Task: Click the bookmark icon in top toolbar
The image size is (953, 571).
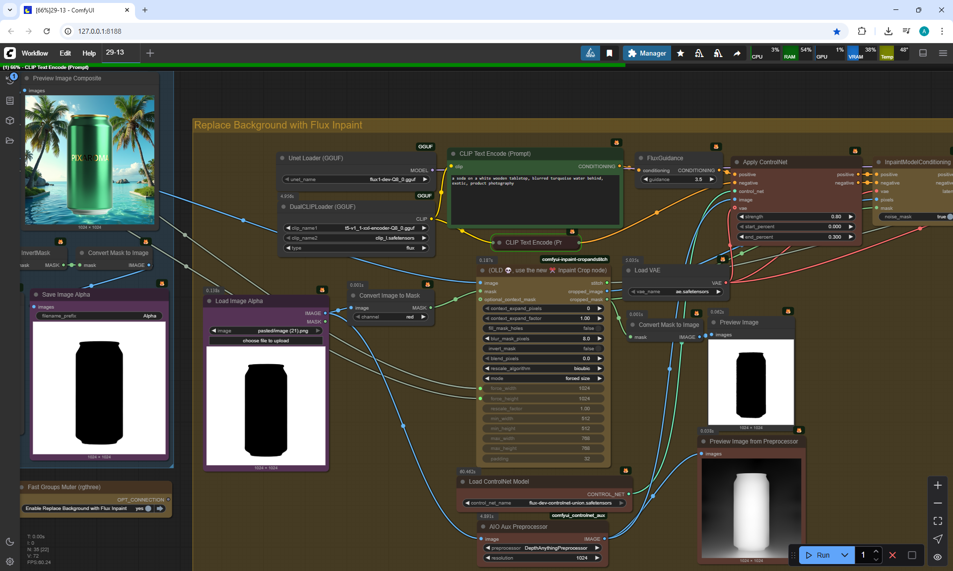Action: click(x=610, y=53)
